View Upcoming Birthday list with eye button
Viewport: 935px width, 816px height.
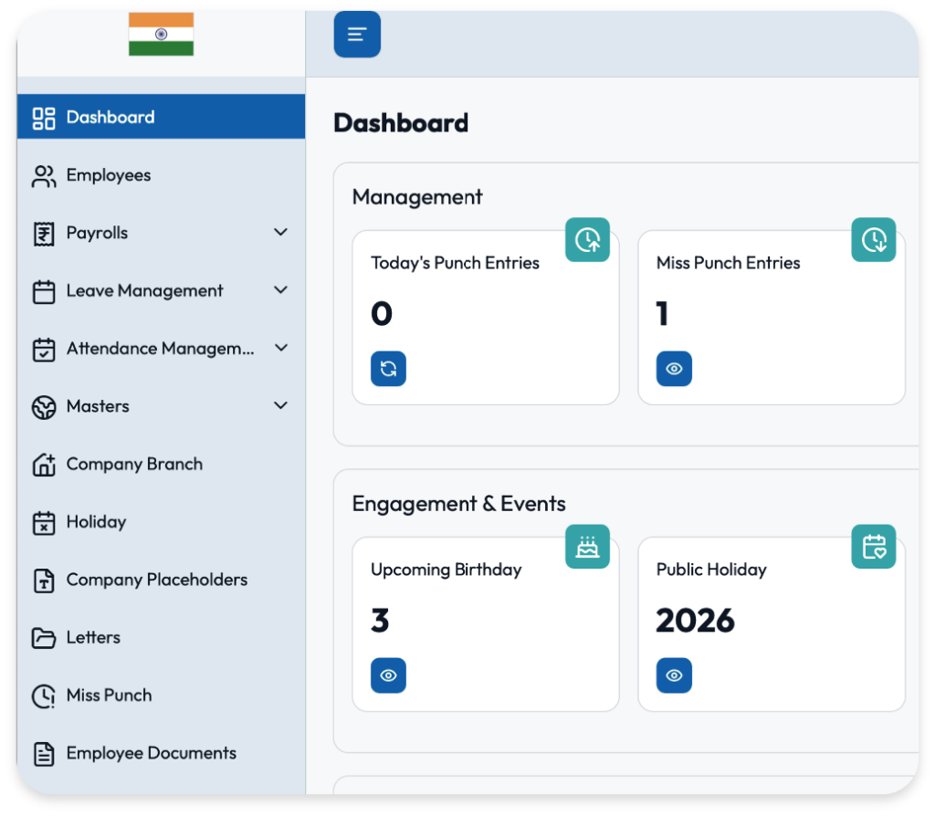click(x=388, y=675)
